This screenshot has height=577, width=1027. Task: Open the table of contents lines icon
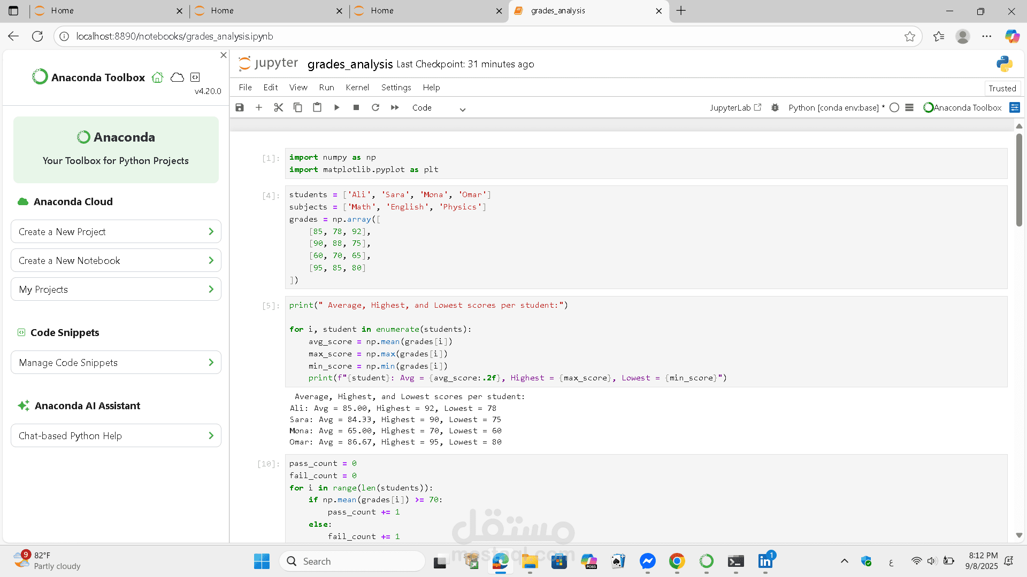(909, 108)
